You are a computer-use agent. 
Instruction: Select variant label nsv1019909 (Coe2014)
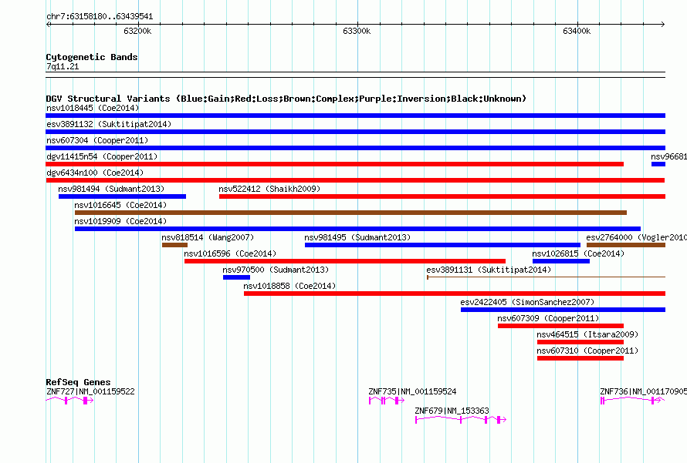(120, 221)
